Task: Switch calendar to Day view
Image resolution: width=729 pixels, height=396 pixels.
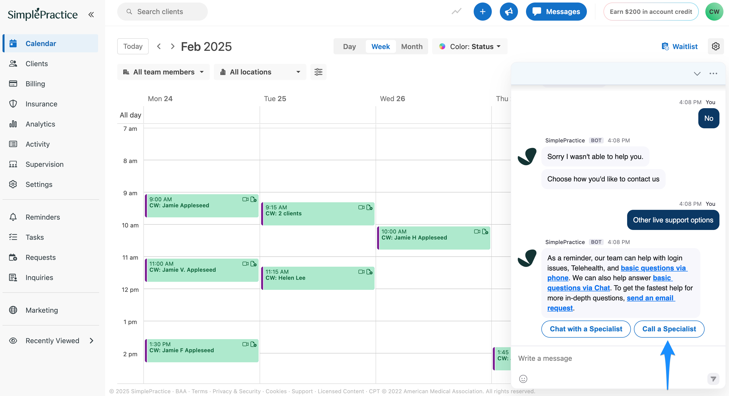Action: pyautogui.click(x=349, y=47)
